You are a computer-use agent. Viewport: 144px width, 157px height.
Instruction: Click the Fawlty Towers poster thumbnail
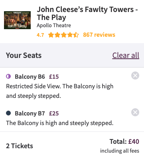coord(17,20)
